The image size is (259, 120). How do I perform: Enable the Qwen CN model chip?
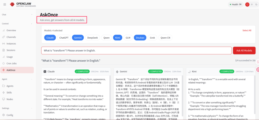(x=165, y=38)
